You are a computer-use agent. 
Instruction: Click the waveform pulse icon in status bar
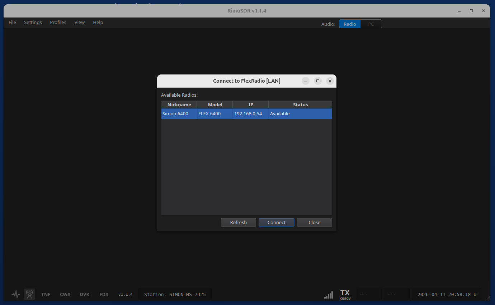tap(15, 295)
